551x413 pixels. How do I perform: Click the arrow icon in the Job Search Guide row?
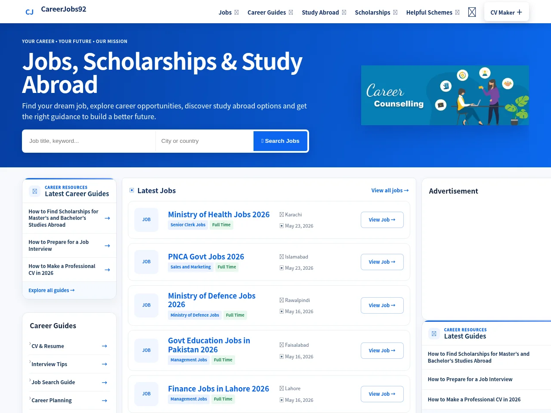[x=104, y=382]
